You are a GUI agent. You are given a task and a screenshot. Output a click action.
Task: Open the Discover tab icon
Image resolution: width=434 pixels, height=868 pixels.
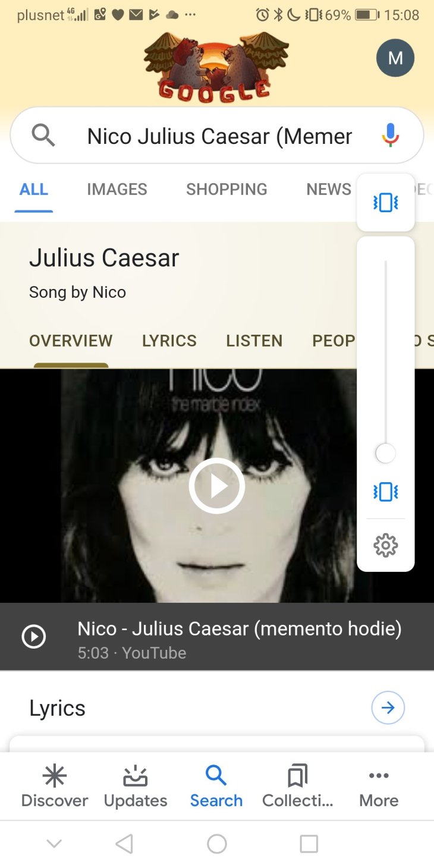(x=55, y=776)
